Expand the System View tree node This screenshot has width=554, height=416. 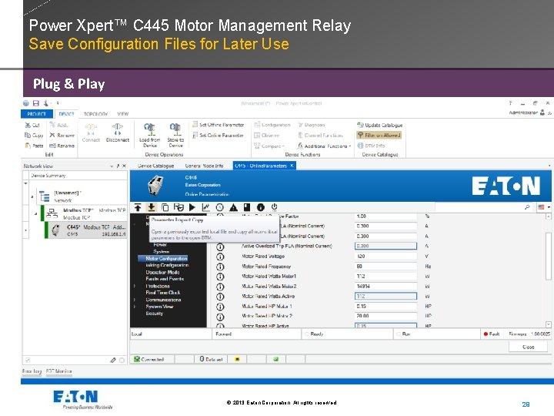tap(135, 307)
